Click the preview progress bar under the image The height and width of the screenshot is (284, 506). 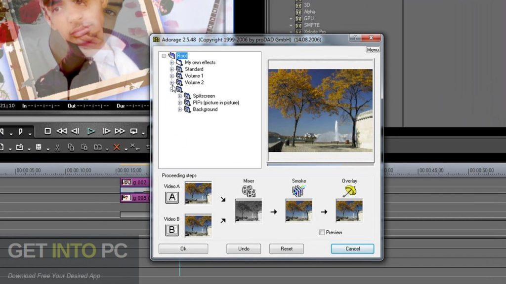pyautogui.click(x=320, y=165)
